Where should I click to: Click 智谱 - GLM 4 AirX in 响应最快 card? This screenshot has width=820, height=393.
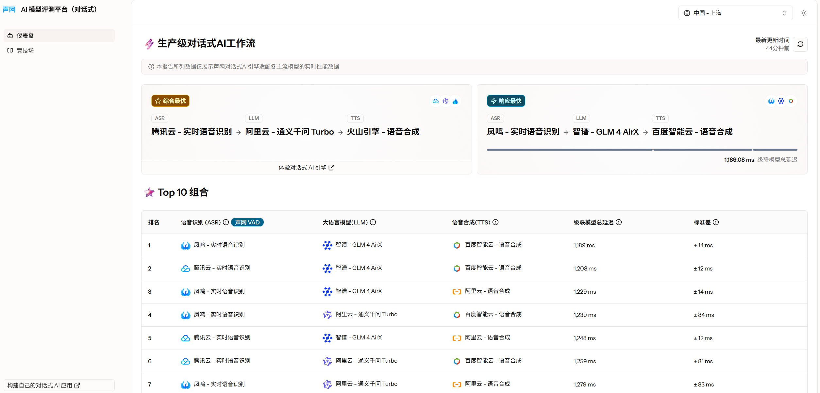[606, 132]
